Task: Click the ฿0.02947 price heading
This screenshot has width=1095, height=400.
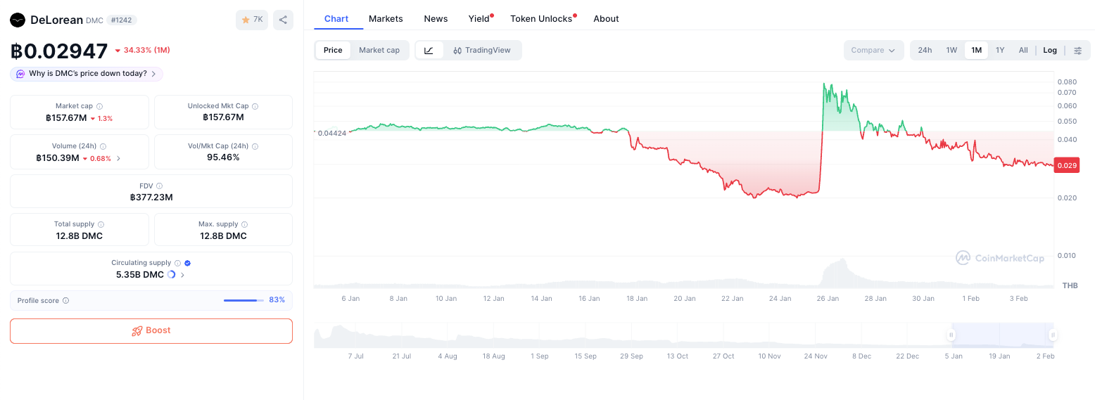Action: 59,51
